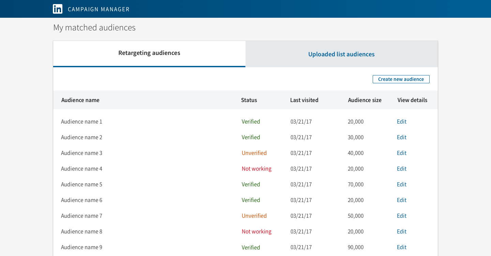Select the Retargeting audiences tab

tap(149, 53)
